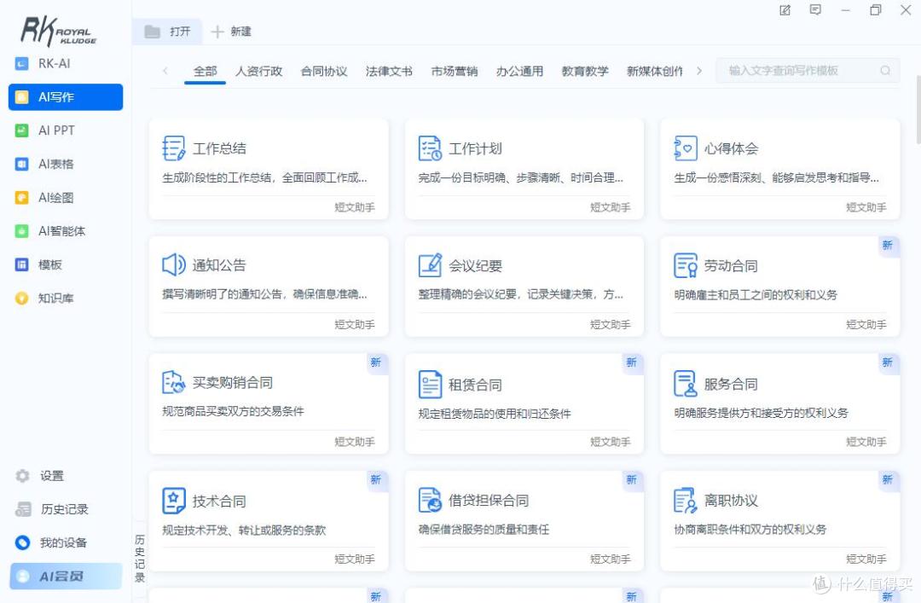921x603 pixels.
Task: Open 设置 gear icon
Action: [22, 475]
